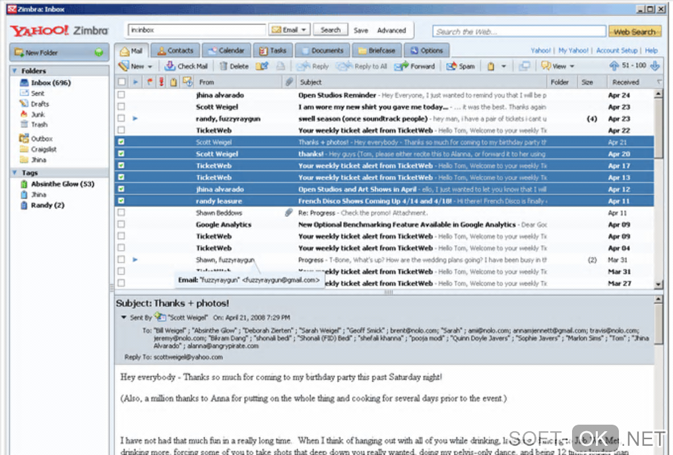Screen dimensions: 673x455
Task: Click the Forward mail icon
Action: coord(401,66)
